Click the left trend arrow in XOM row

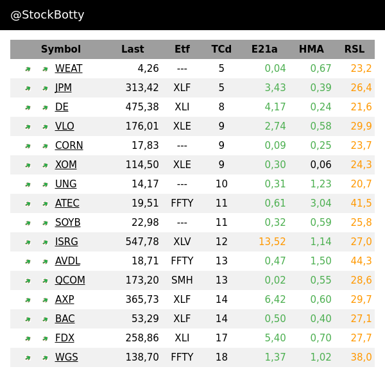coord(28,166)
